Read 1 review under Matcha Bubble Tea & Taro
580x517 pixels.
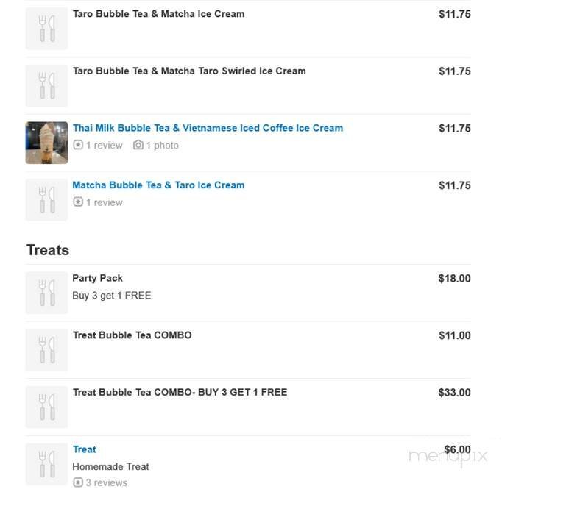pos(104,202)
